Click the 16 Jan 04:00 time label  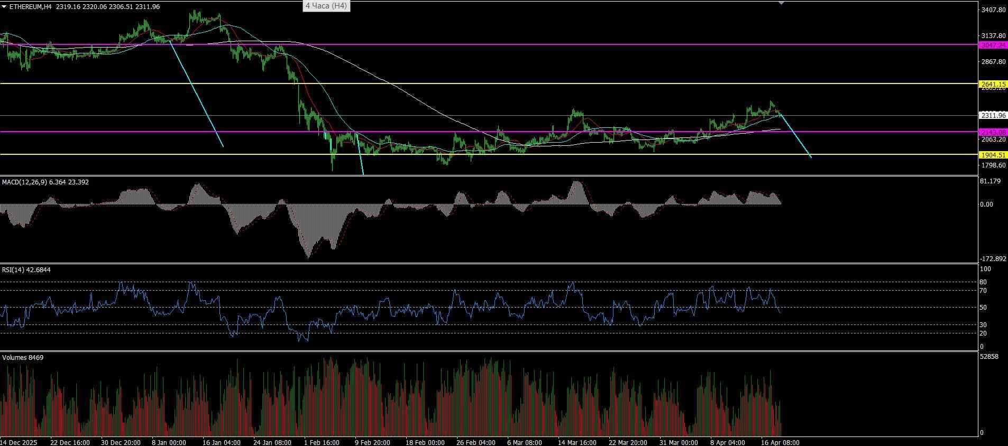(x=222, y=443)
